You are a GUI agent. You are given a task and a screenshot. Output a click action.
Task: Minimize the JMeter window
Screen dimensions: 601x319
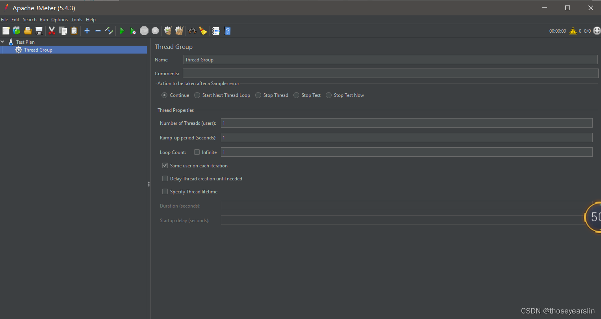tap(545, 8)
